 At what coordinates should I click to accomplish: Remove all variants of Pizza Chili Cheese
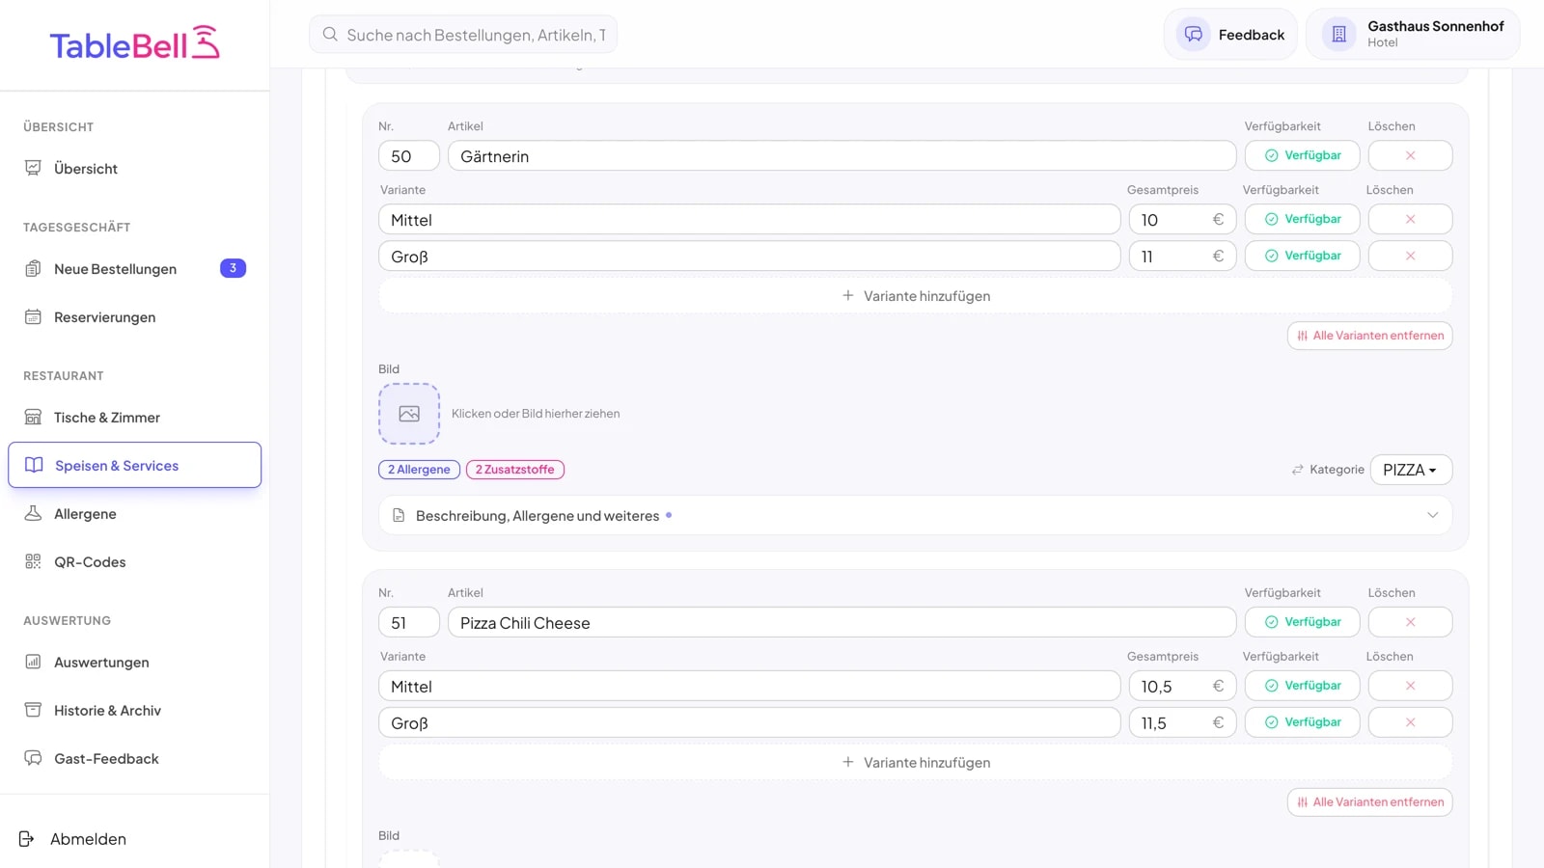pos(1369,802)
